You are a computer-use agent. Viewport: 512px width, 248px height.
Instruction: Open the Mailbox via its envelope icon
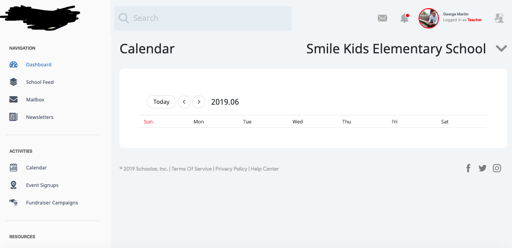tap(13, 99)
